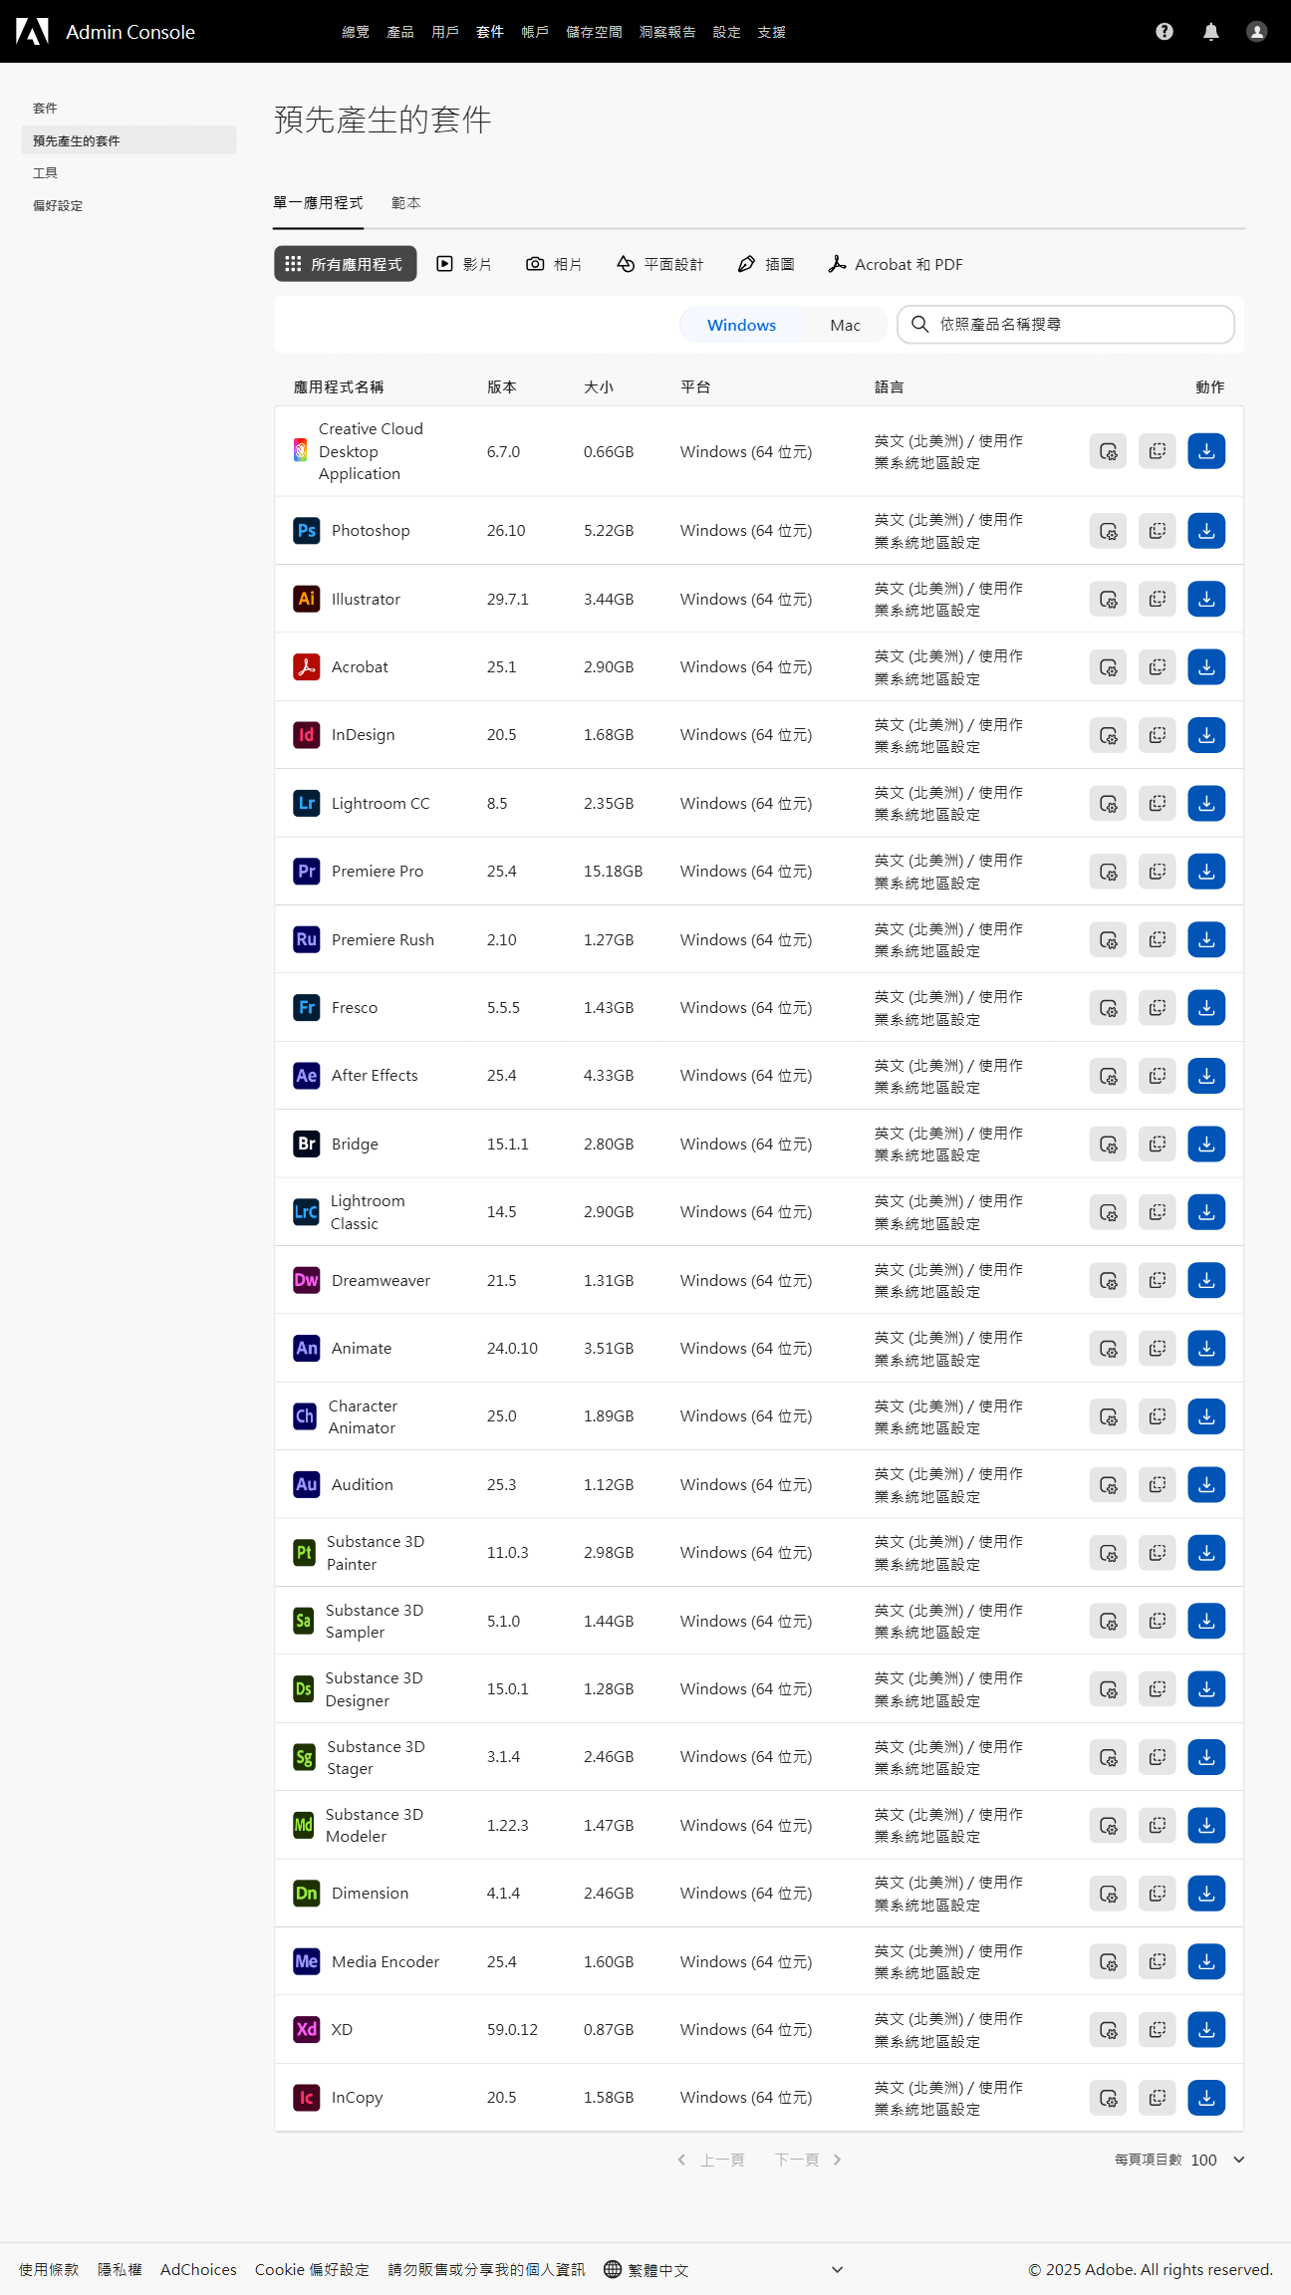Download the XD package

pyautogui.click(x=1205, y=2030)
